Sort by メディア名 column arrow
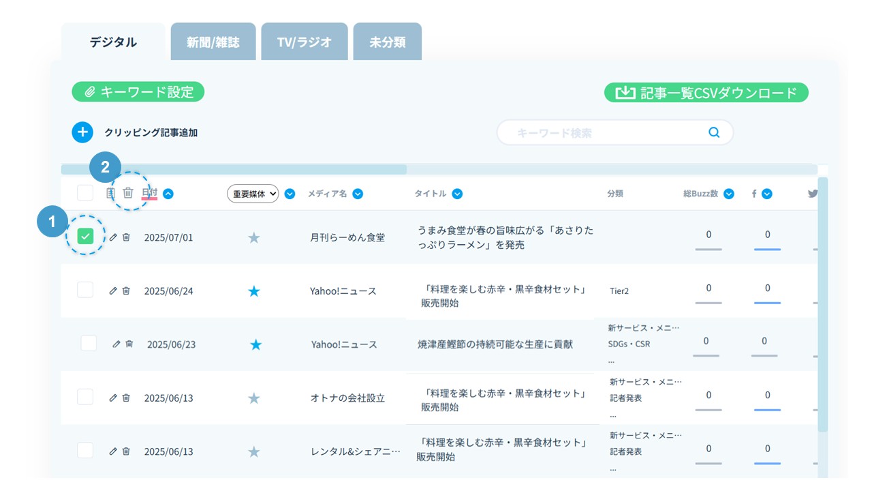The image size is (872, 491). click(x=358, y=194)
